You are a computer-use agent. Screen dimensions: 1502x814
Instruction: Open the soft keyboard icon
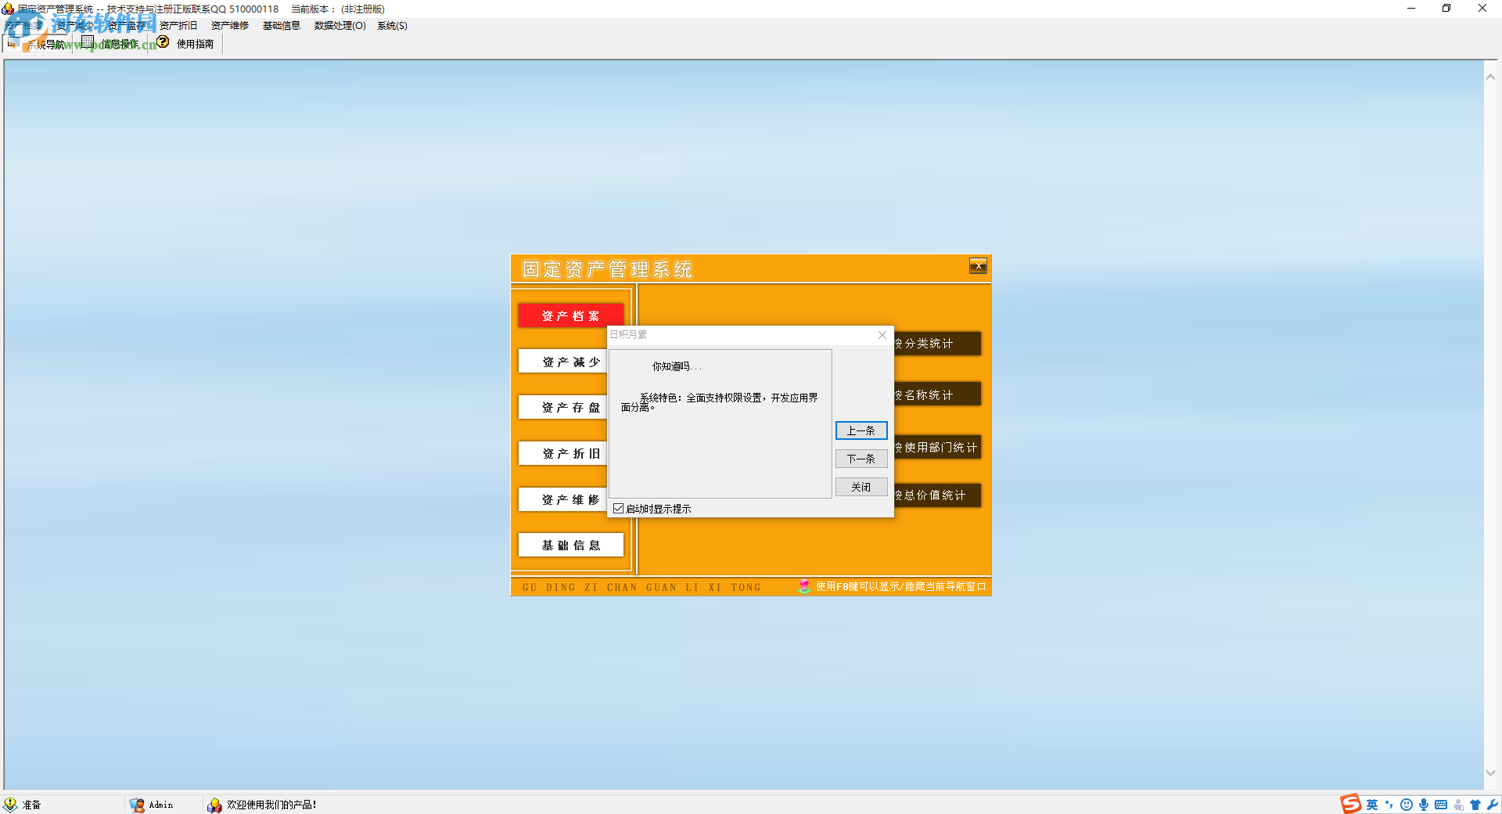click(1441, 805)
